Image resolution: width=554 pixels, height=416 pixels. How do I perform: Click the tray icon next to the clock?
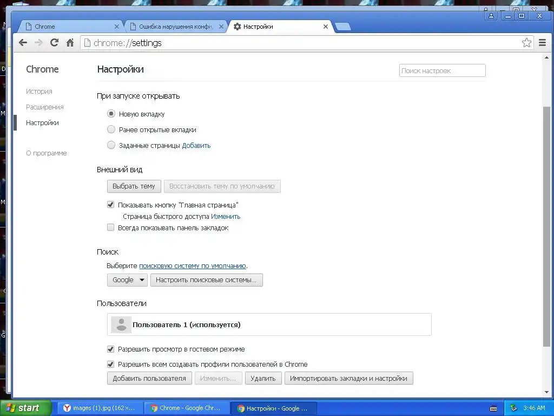coord(513,408)
